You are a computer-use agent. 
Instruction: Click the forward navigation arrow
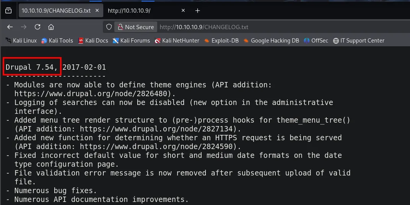pos(24,27)
